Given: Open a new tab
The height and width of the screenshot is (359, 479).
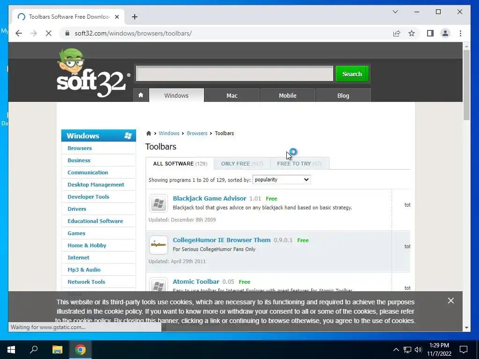Looking at the screenshot, I should (x=135, y=17).
